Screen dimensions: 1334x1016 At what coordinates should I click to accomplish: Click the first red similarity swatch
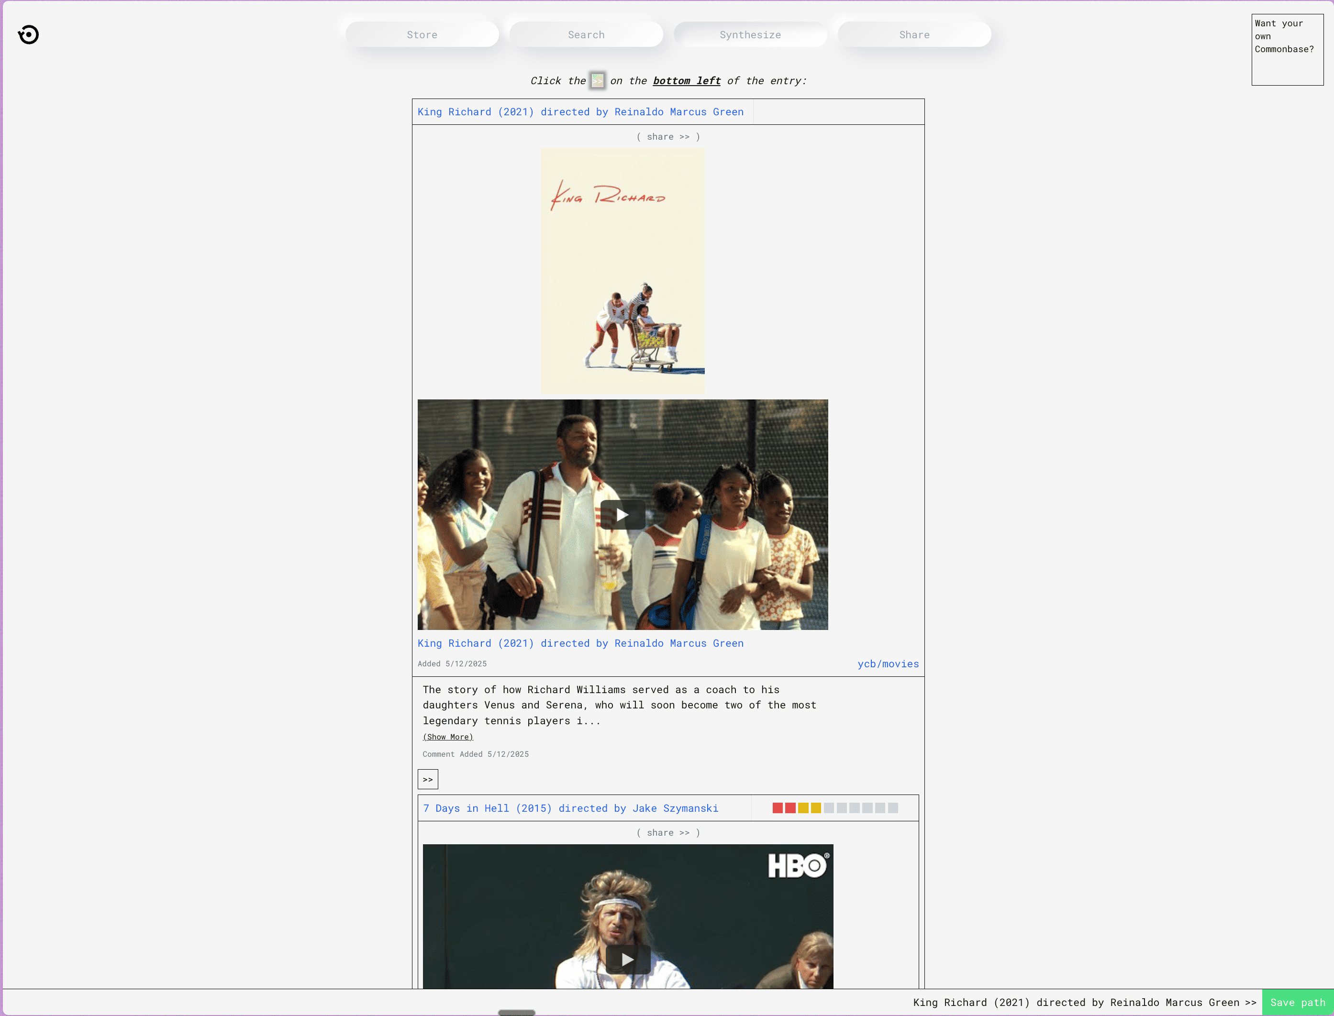778,808
